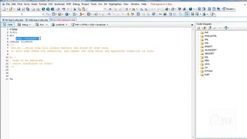Expand the globe browser dropdown arrow
The width and height of the screenshot is (247, 139).
(194, 9)
